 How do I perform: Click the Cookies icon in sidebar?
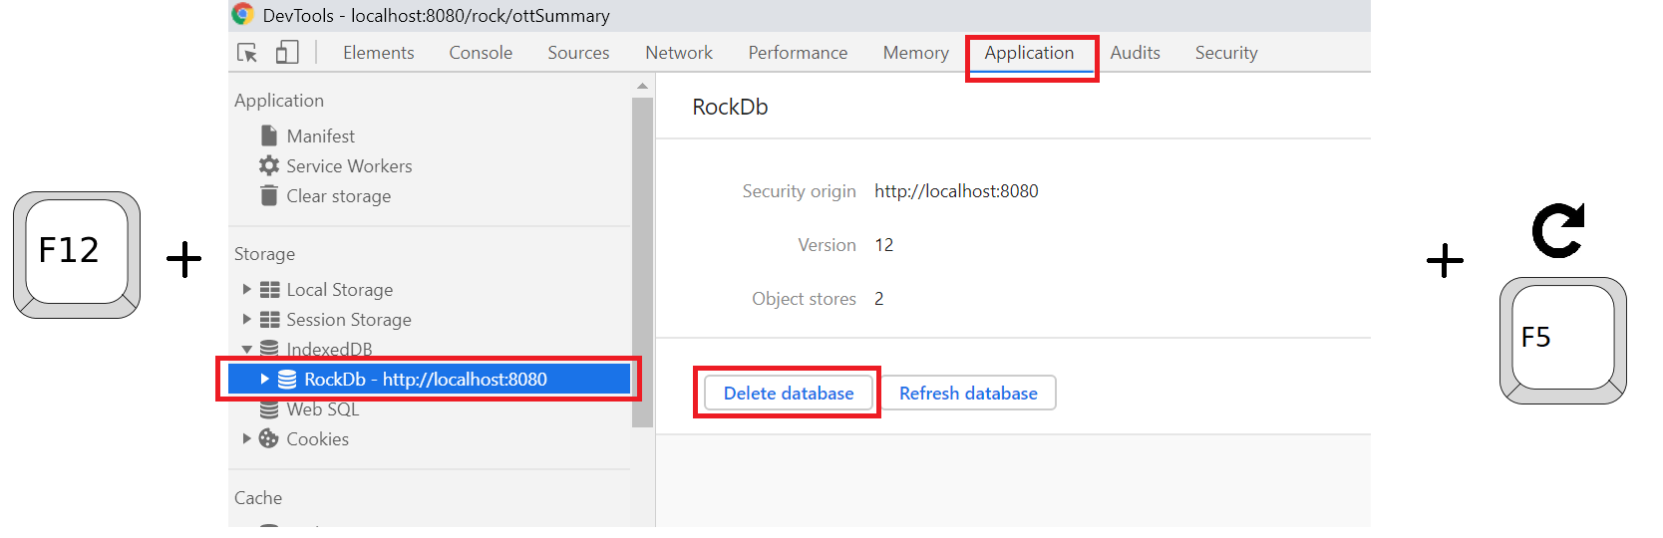point(268,438)
